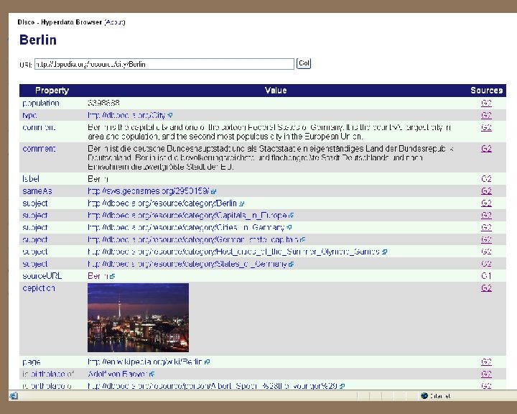Click external icon beside Capitals_in_Europe
Screen dimensions: 517x414
click(291, 216)
